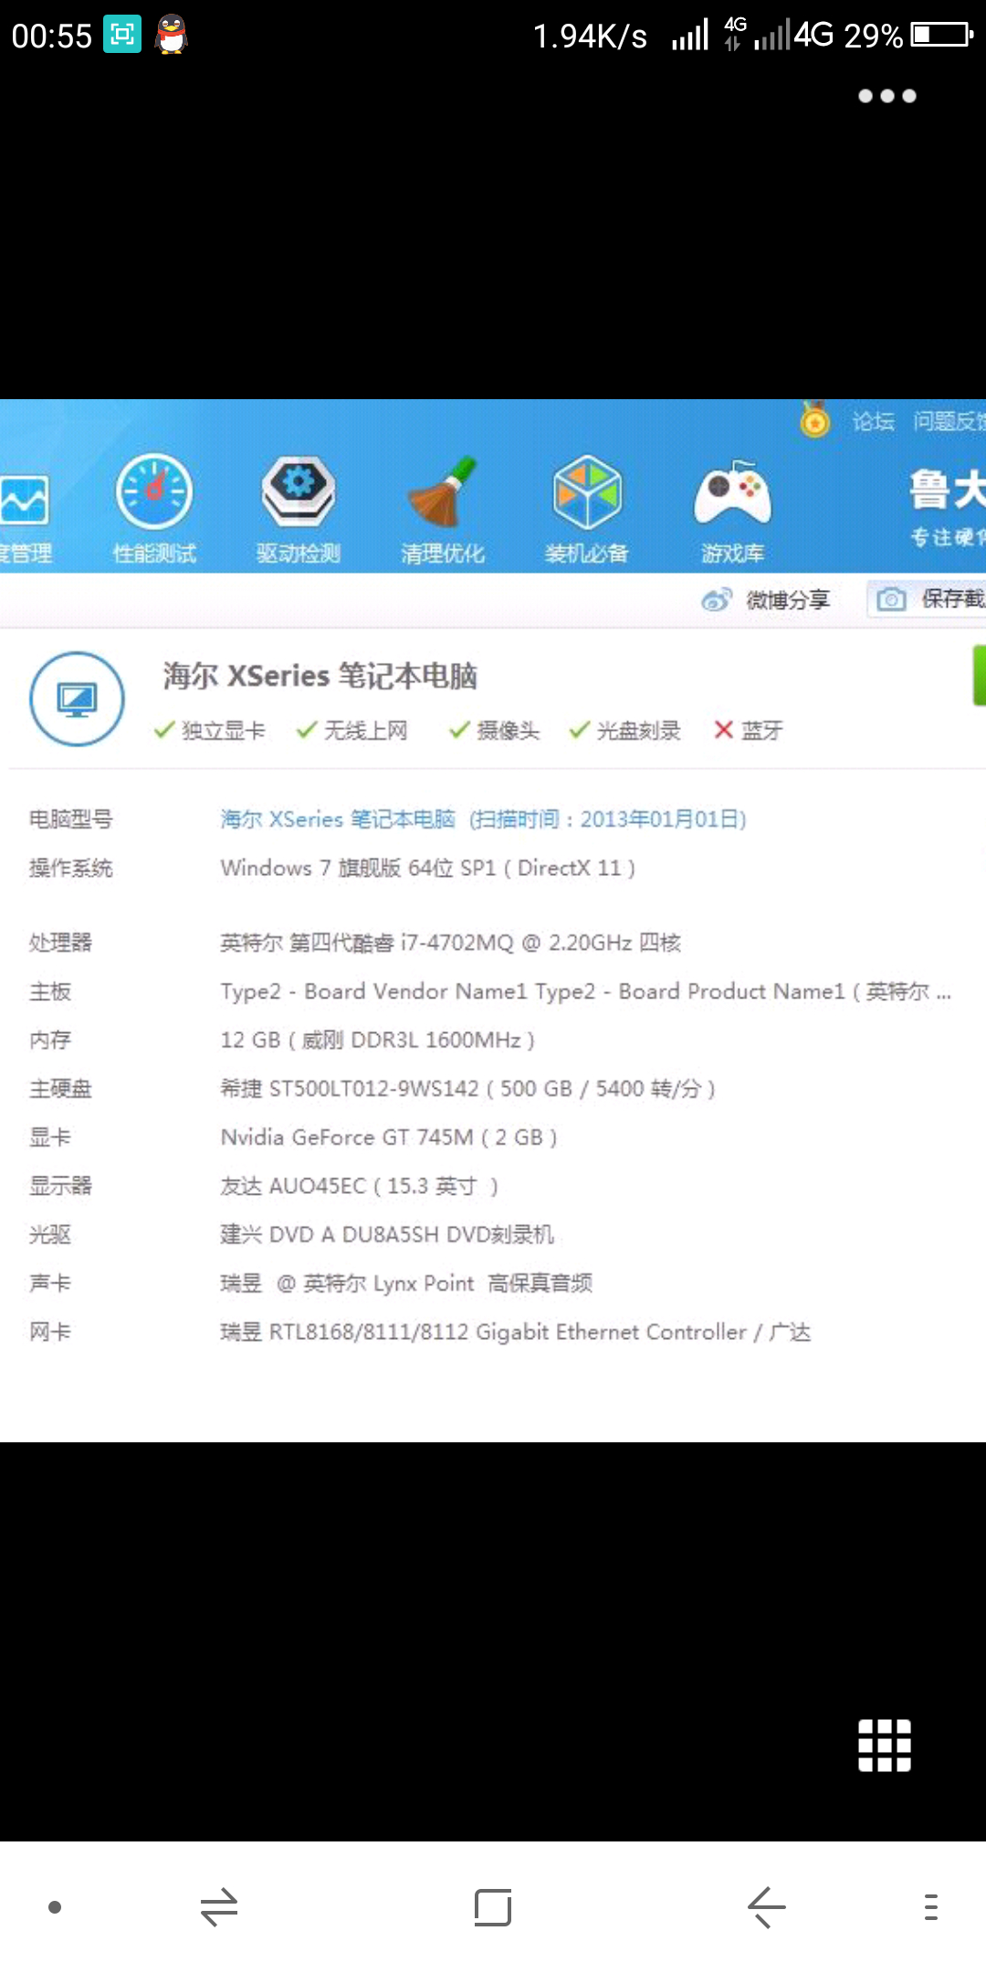Open the blue 海尔 XSeries model link
The image size is (986, 1973).
pos(483,819)
